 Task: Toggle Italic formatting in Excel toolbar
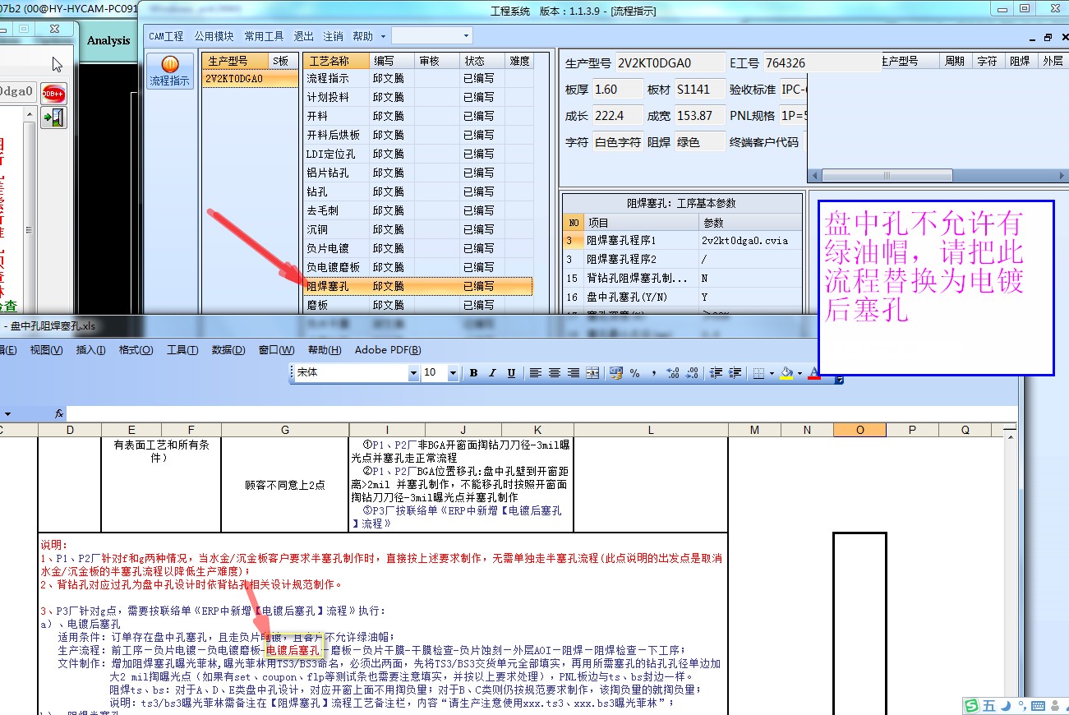pyautogui.click(x=492, y=372)
